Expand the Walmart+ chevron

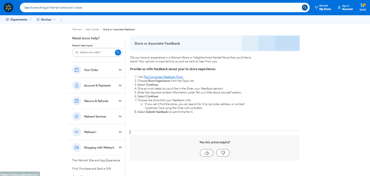point(120,132)
